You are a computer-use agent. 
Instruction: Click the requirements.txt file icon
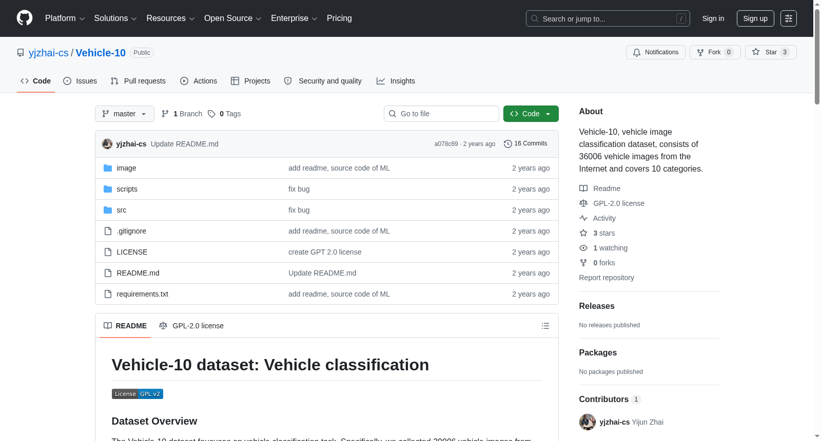pyautogui.click(x=108, y=294)
